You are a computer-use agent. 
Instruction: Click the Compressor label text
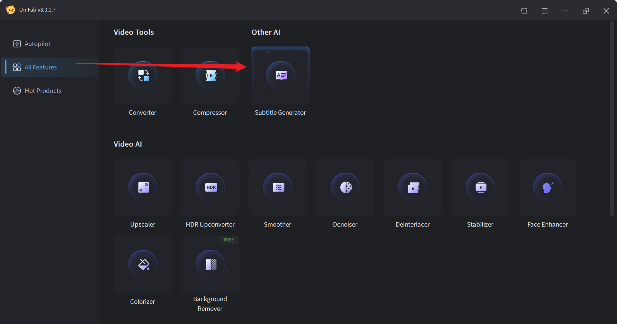pos(210,113)
